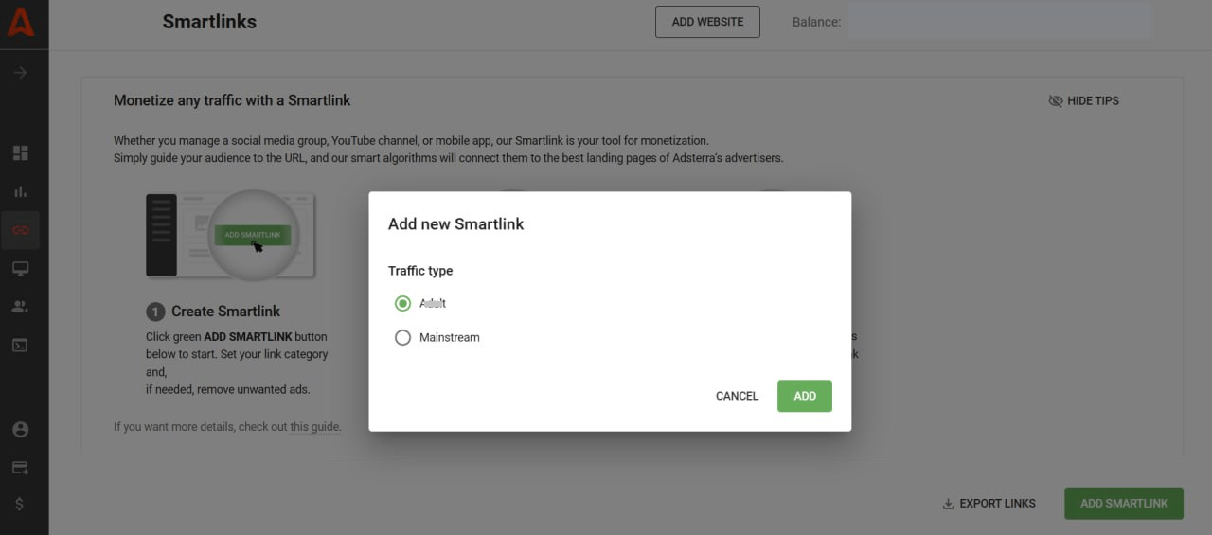
Task: Select the Adult traffic type radio button
Action: (403, 304)
